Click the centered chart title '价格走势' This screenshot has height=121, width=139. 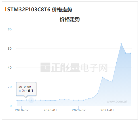coord(70,19)
